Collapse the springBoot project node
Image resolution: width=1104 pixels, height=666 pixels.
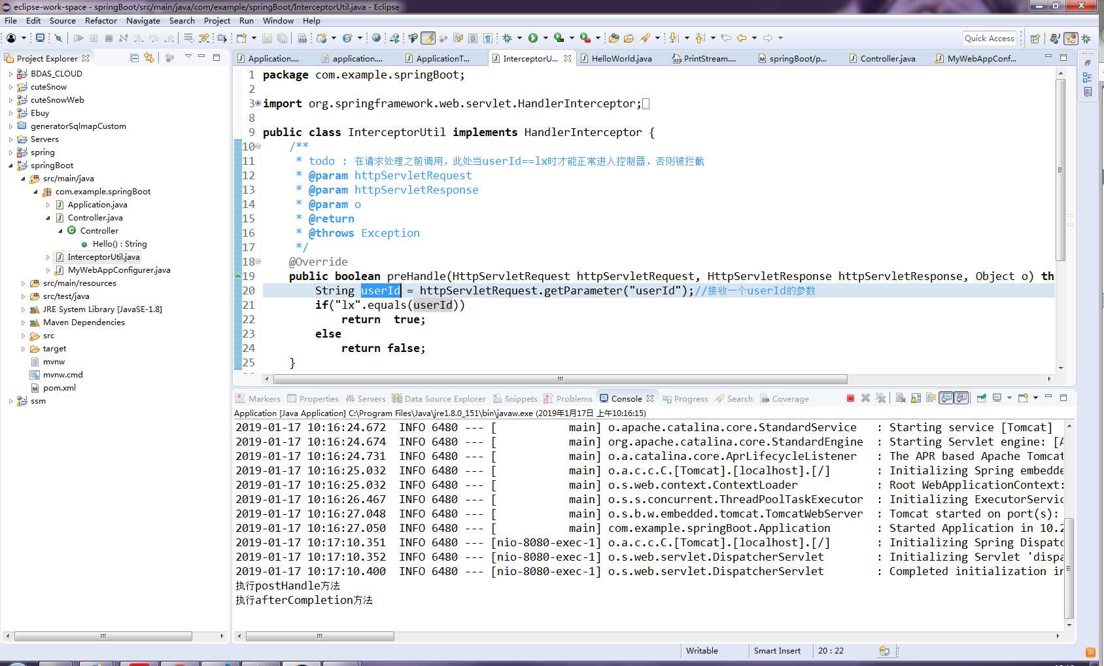point(10,166)
